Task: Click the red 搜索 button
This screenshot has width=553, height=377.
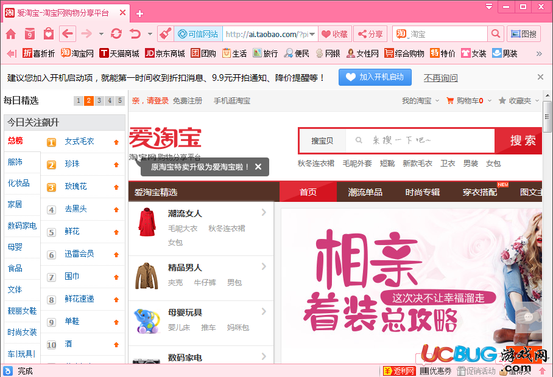Action: click(518, 141)
